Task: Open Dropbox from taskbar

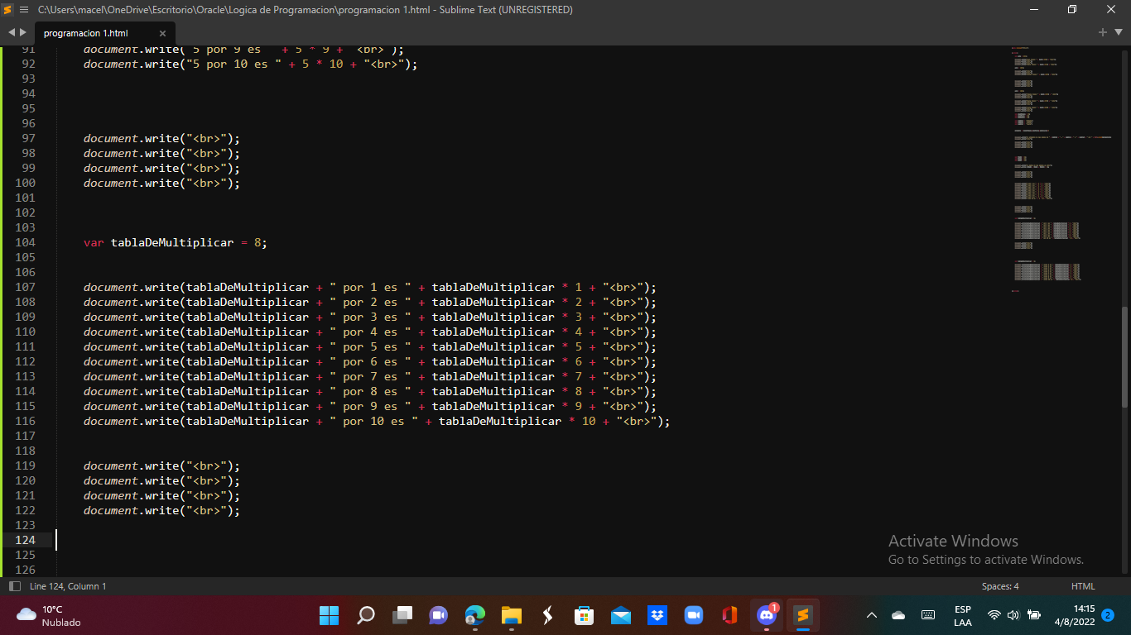Action: click(x=657, y=615)
